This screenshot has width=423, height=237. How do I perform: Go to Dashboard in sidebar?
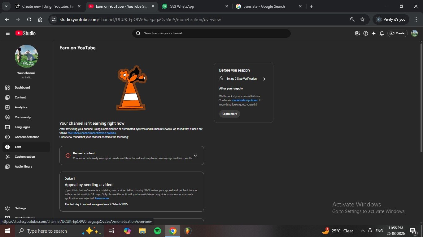coord(22,88)
